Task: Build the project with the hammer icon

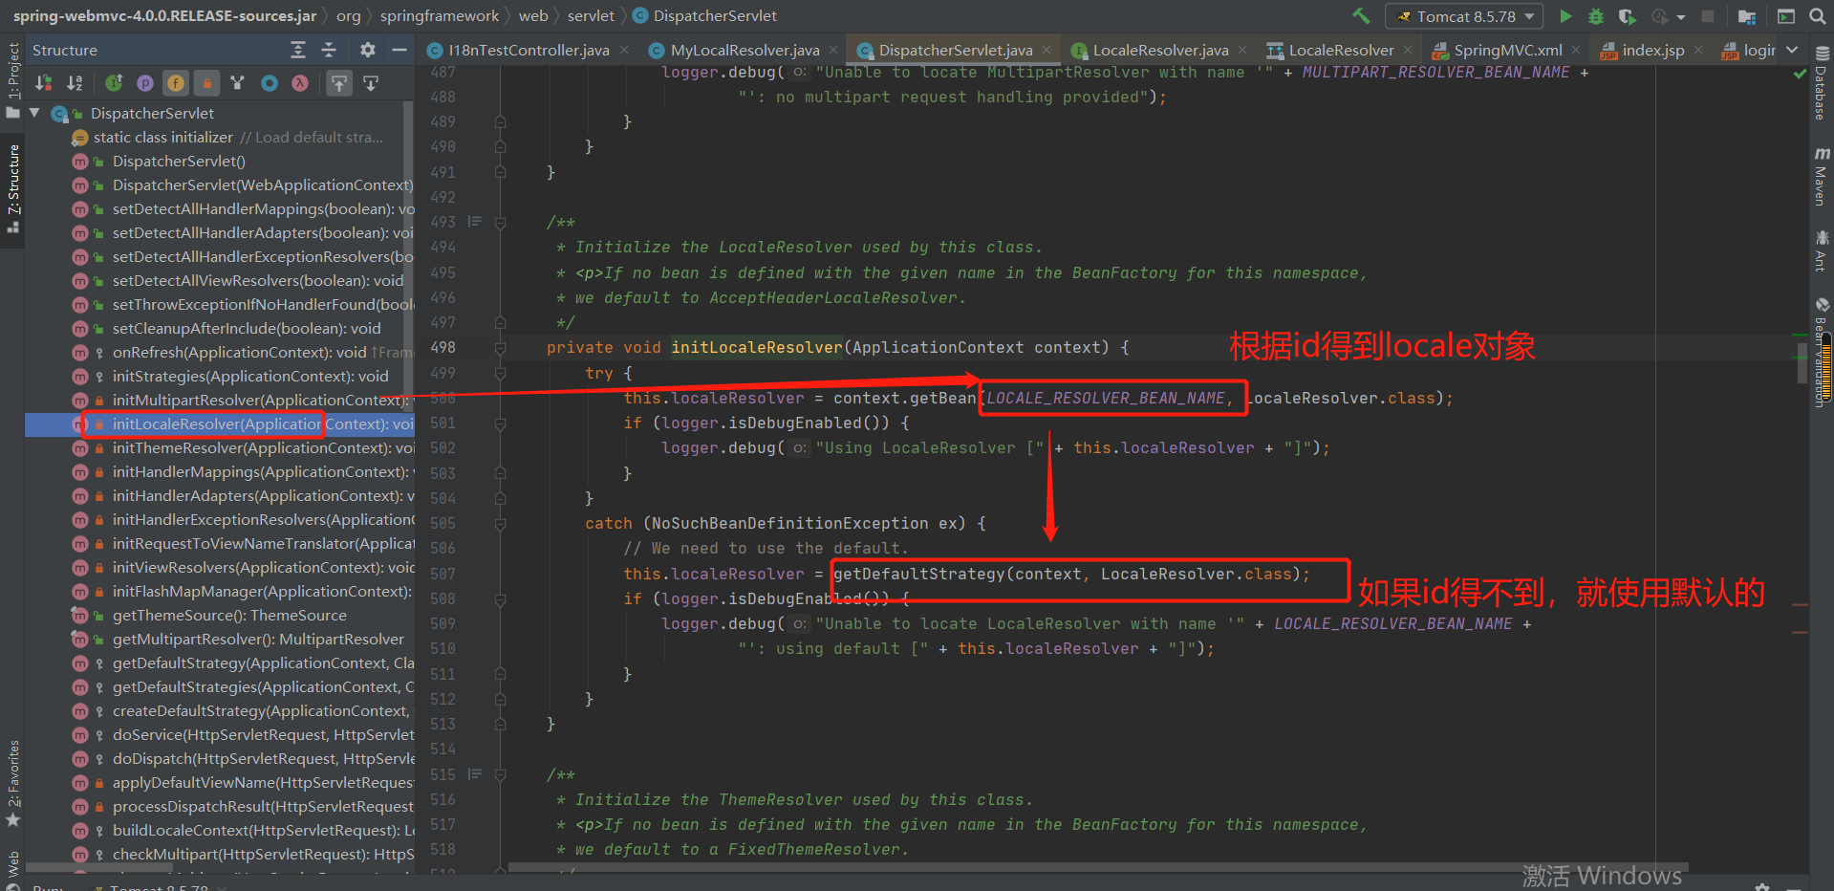Action: pos(1361,16)
